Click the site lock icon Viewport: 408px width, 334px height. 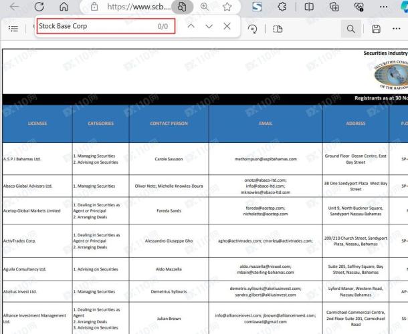coord(94,7)
